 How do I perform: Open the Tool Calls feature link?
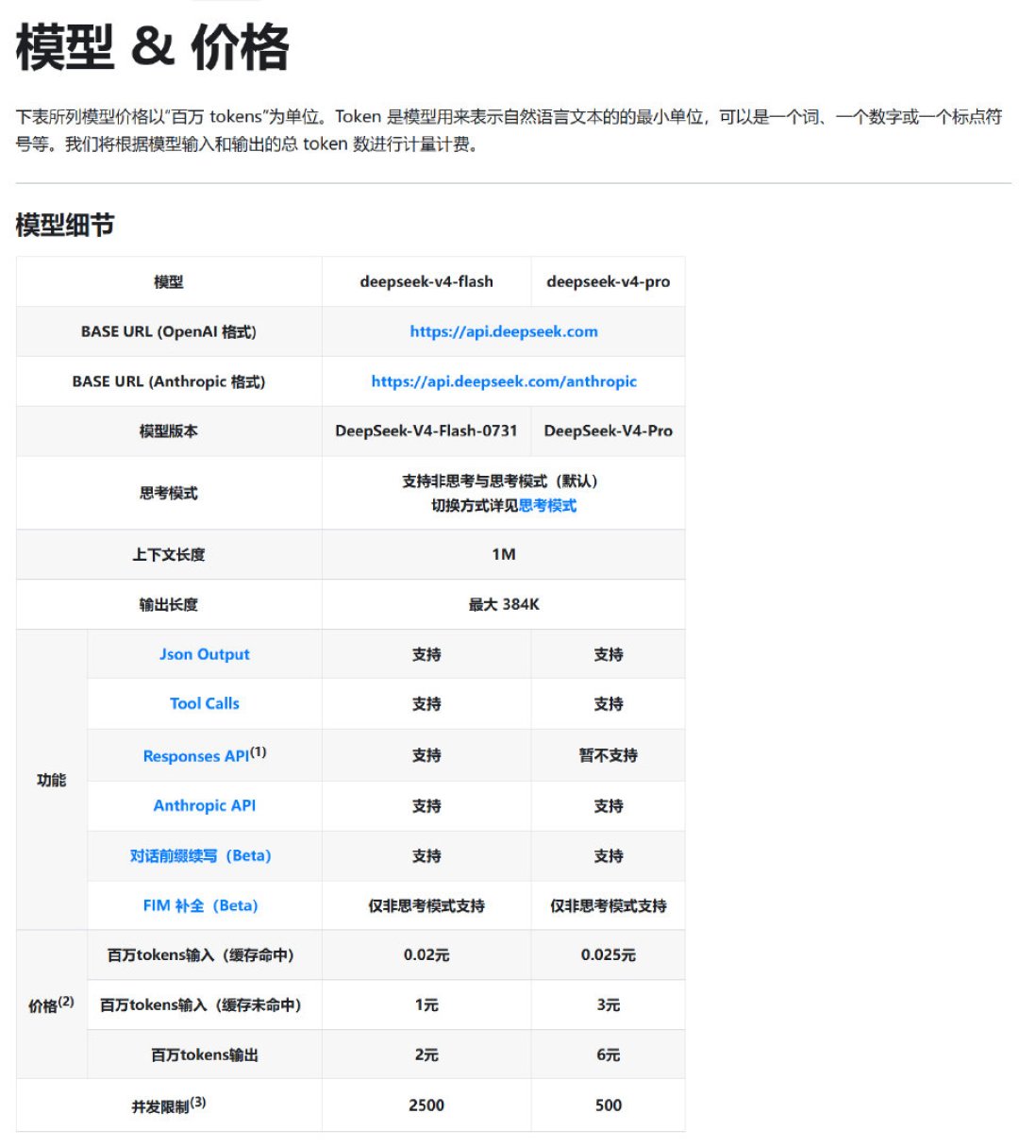pos(205,703)
